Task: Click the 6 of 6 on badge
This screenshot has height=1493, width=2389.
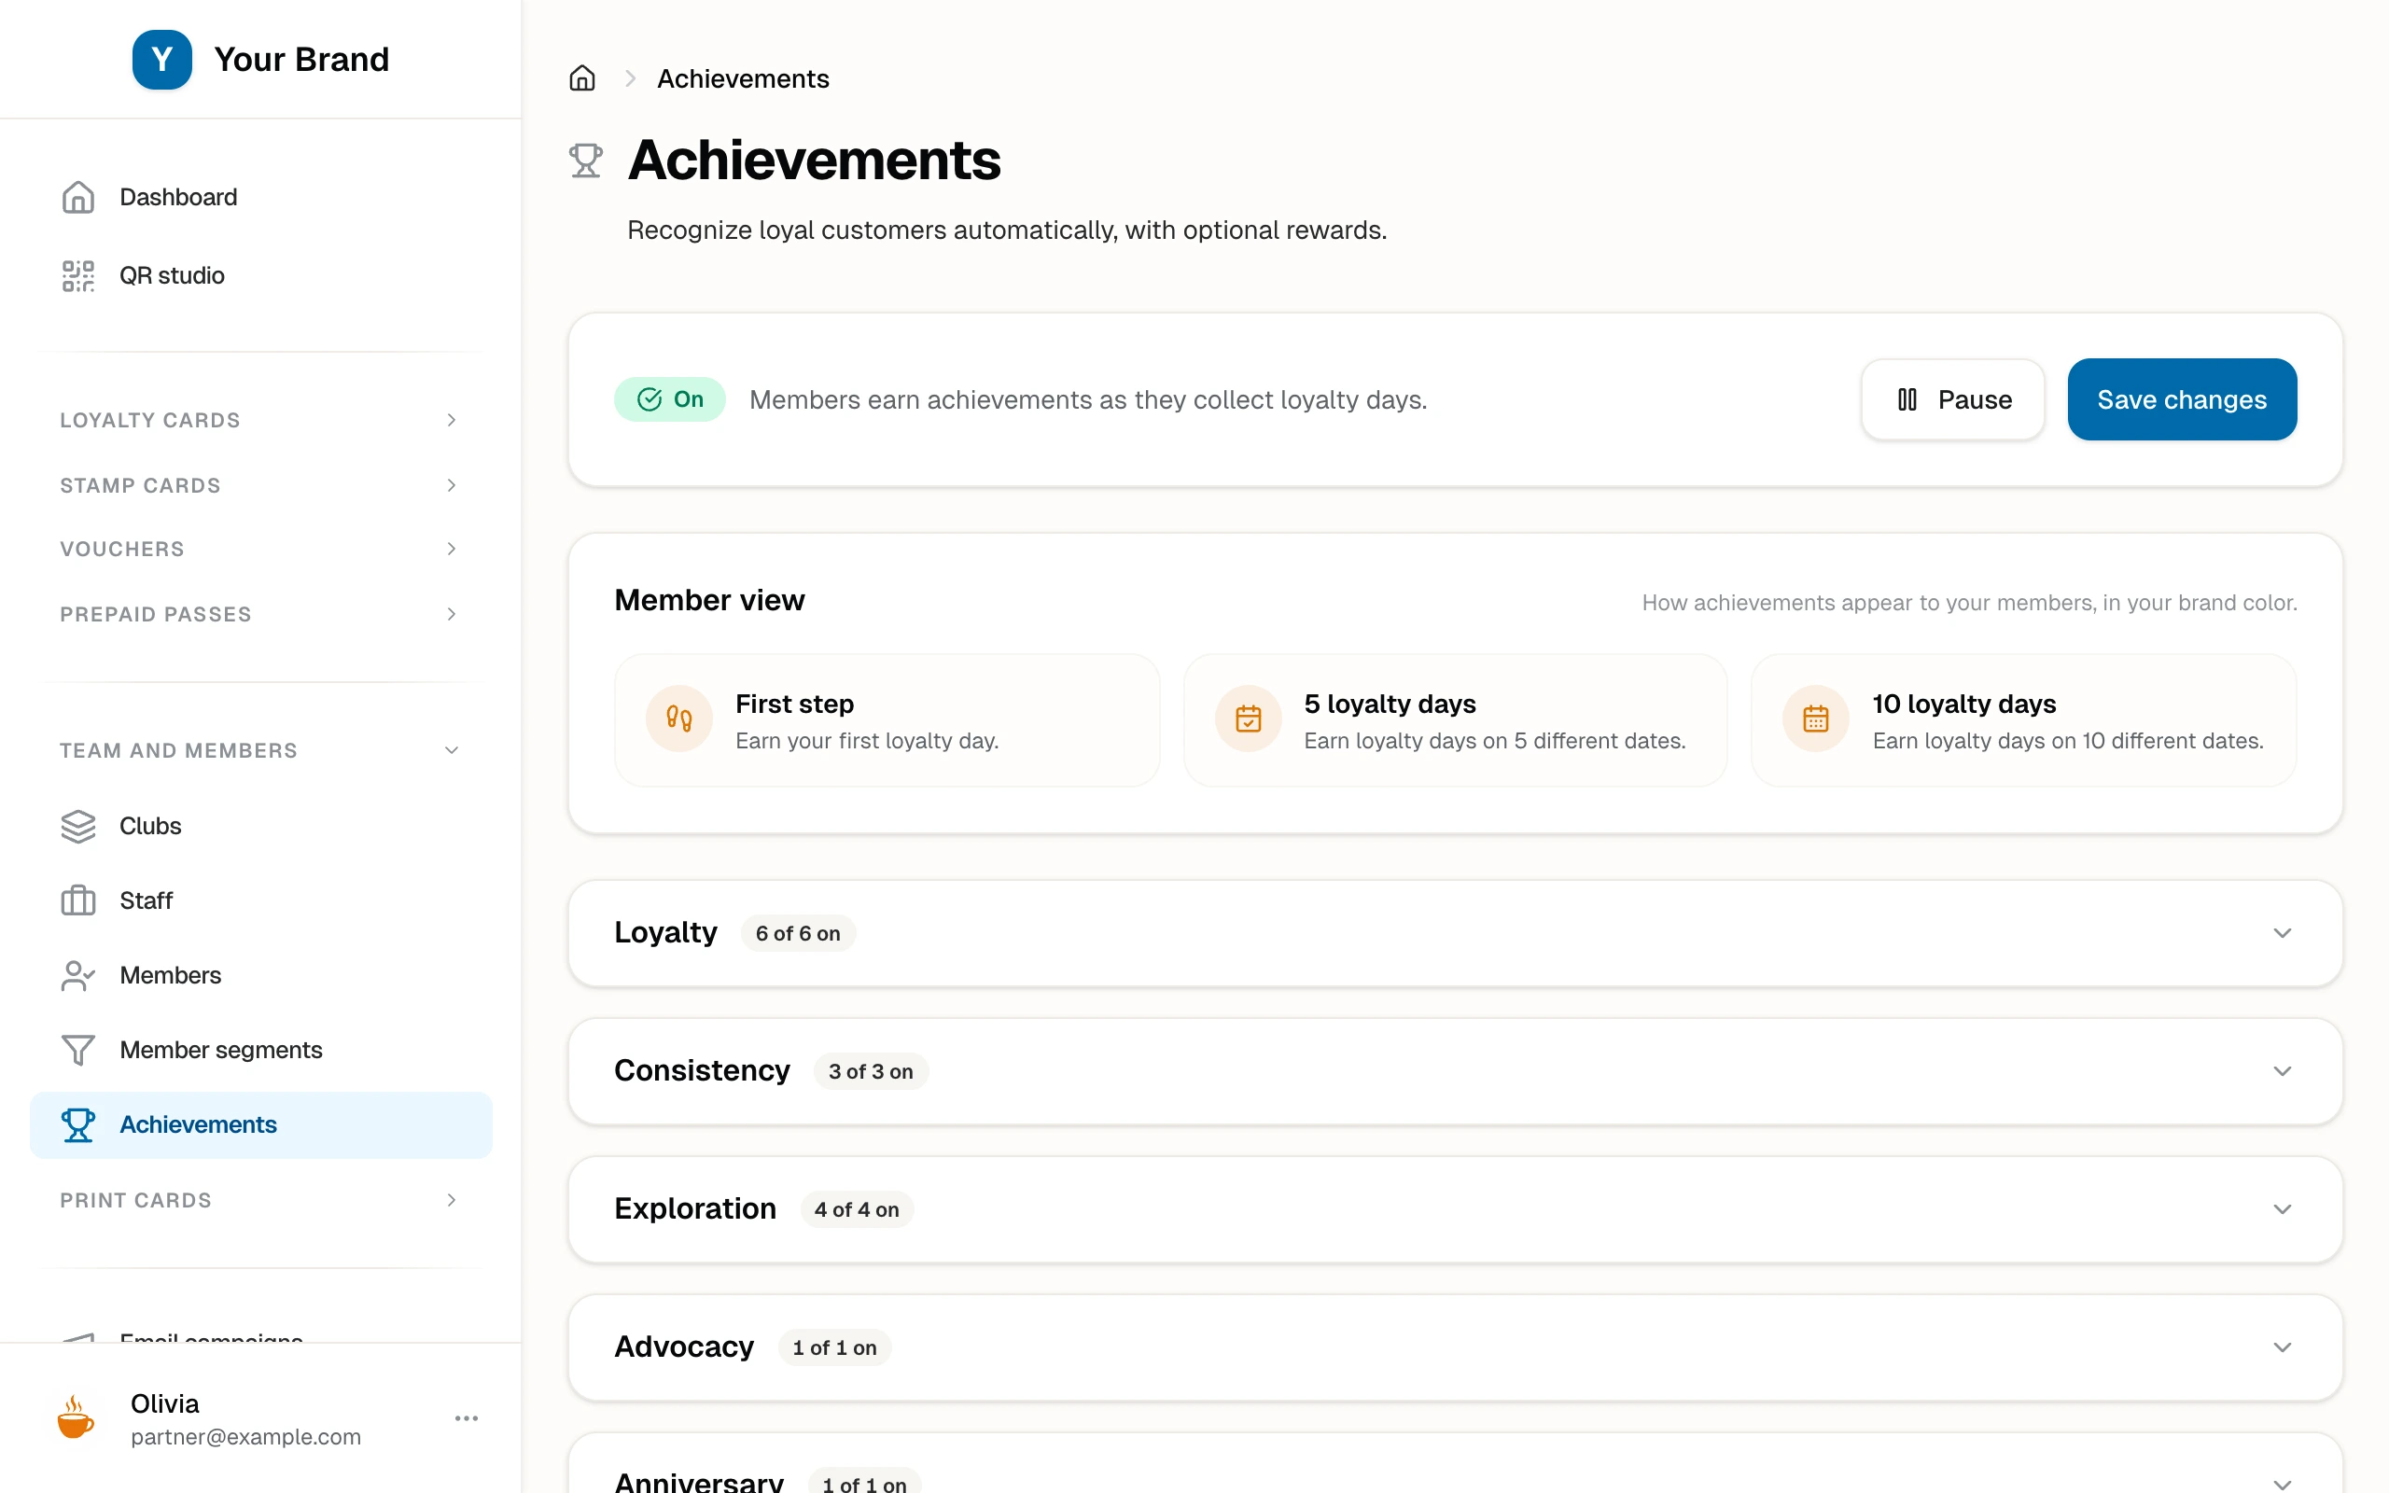Action: click(798, 933)
